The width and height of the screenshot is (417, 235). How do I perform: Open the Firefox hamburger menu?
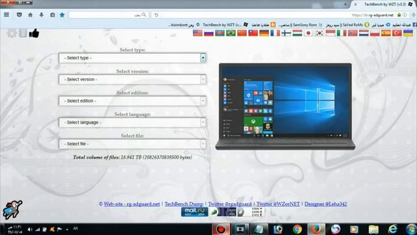pos(7,15)
